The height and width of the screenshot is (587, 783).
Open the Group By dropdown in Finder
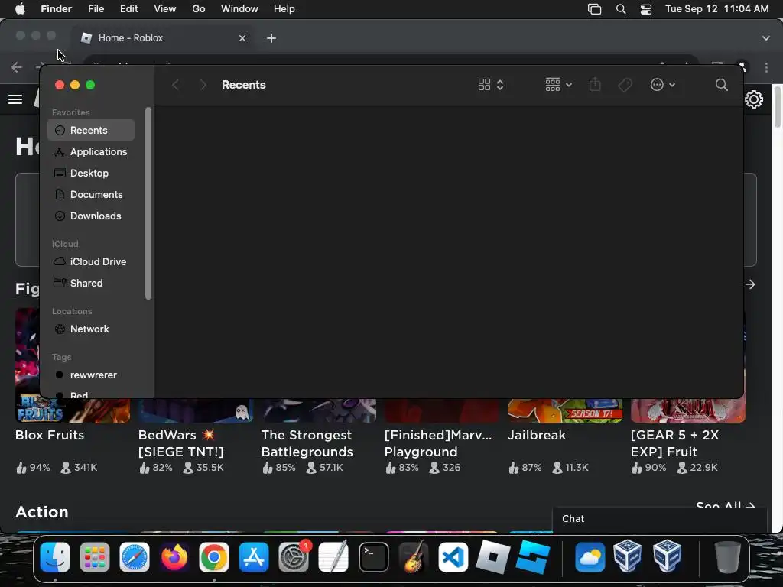click(x=558, y=85)
